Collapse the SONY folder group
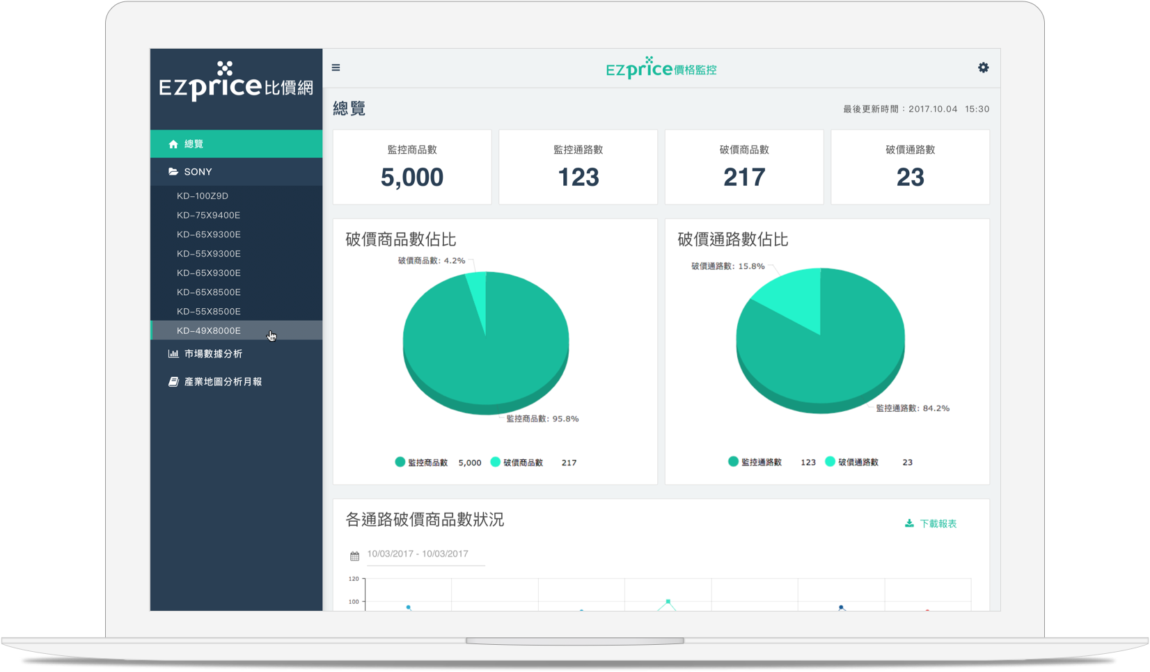The width and height of the screenshot is (1150, 672). point(237,172)
